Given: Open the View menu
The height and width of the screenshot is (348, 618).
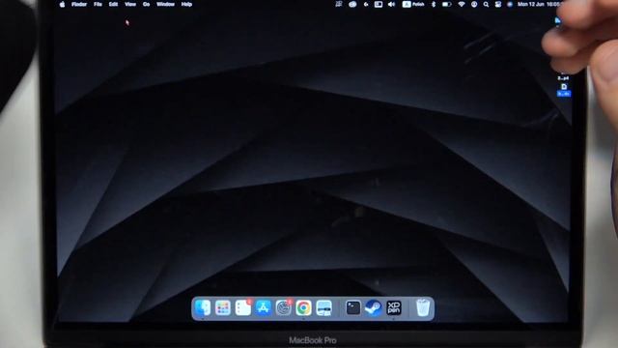Looking at the screenshot, I should (130, 4).
